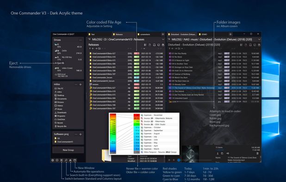
Task: Expand path history chevron in Releases pane
Action: coord(163,39)
